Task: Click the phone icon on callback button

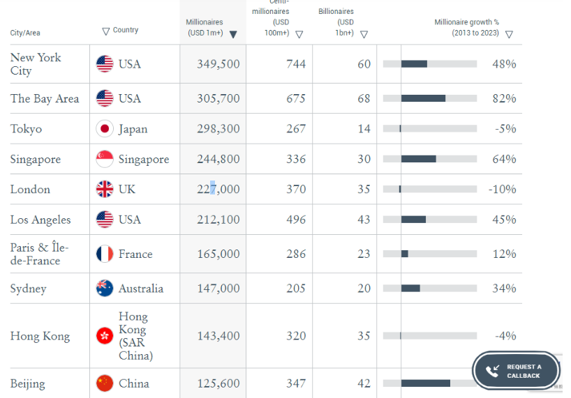Action: [x=493, y=371]
